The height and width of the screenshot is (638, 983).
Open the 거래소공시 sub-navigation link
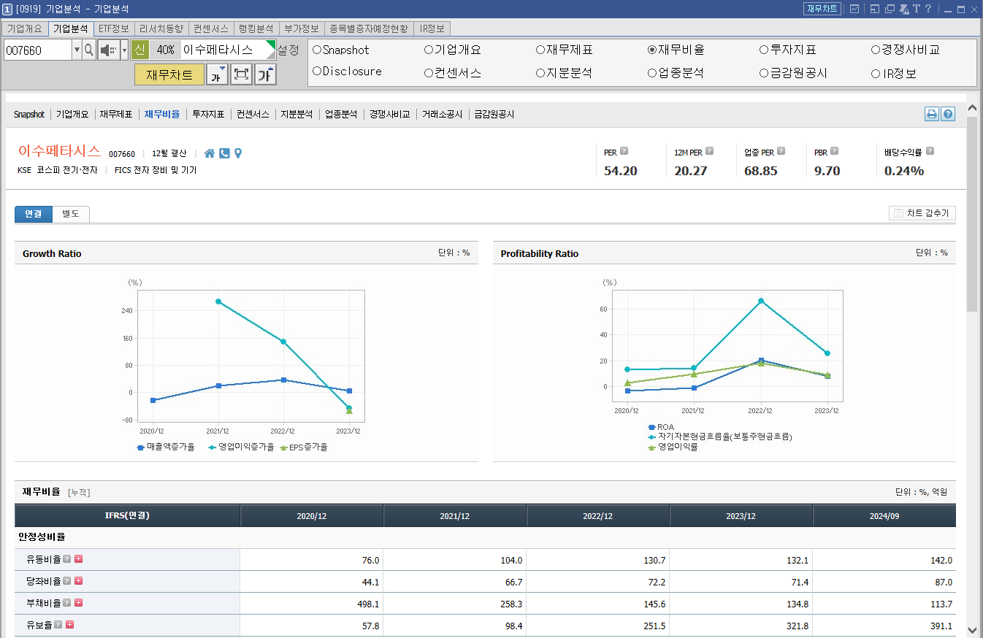point(442,115)
